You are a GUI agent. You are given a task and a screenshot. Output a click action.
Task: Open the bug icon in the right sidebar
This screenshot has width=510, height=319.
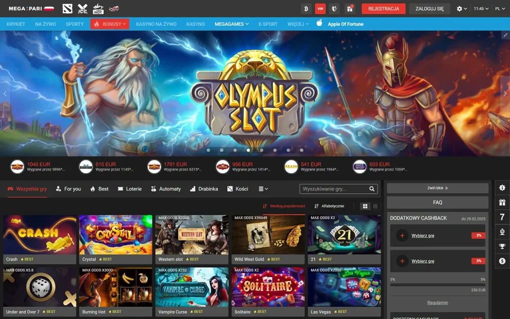tap(502, 188)
